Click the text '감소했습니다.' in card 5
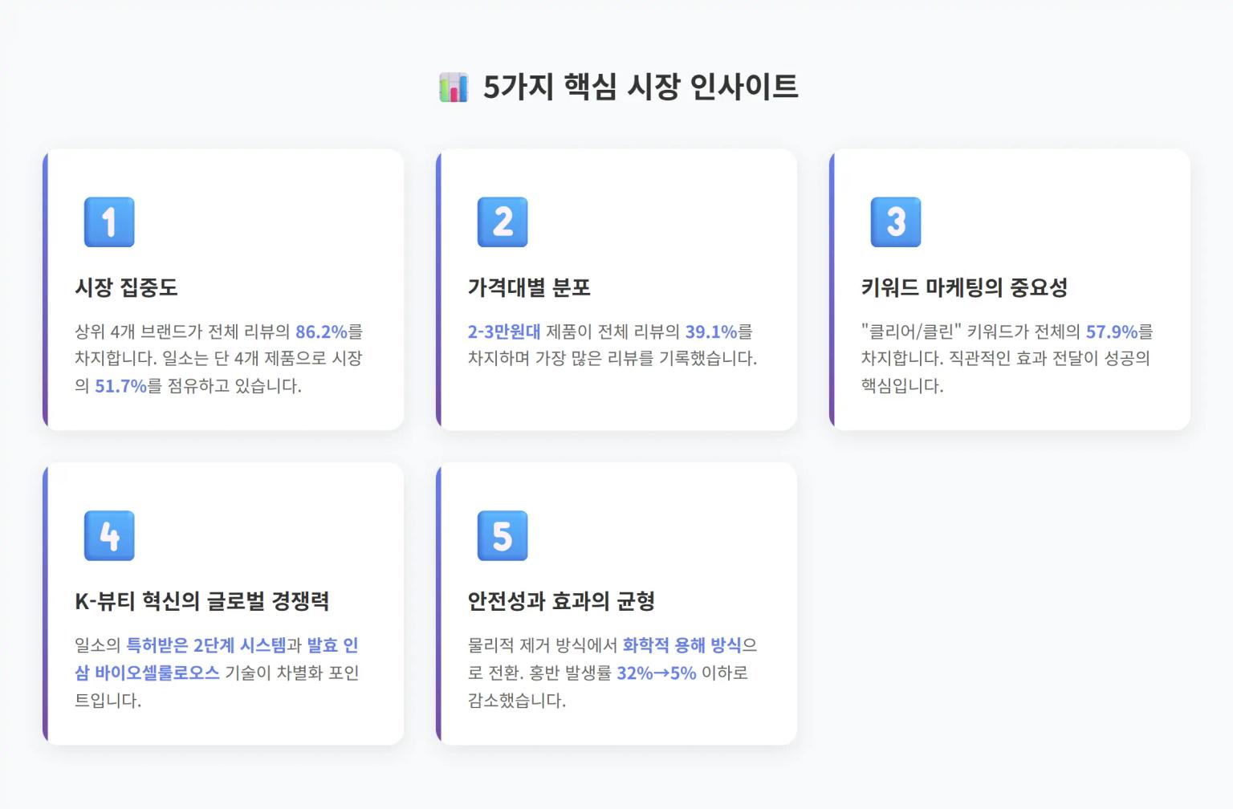The width and height of the screenshot is (1233, 809). [517, 700]
